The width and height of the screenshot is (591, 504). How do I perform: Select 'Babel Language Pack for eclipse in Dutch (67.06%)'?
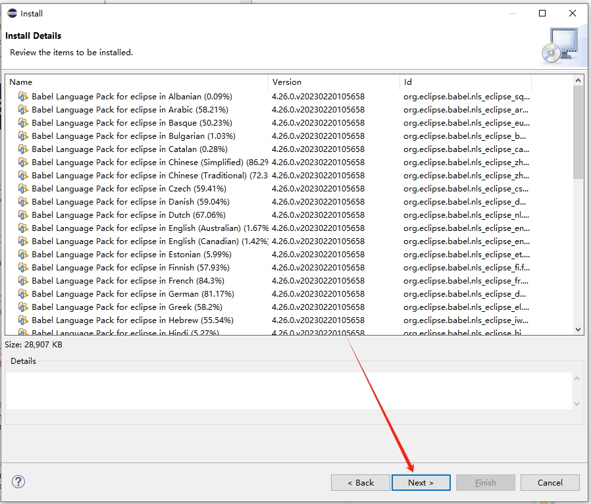coord(128,215)
